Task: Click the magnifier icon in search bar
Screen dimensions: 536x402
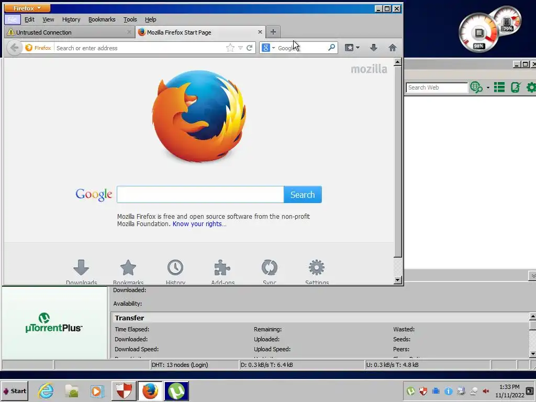Action: (331, 48)
